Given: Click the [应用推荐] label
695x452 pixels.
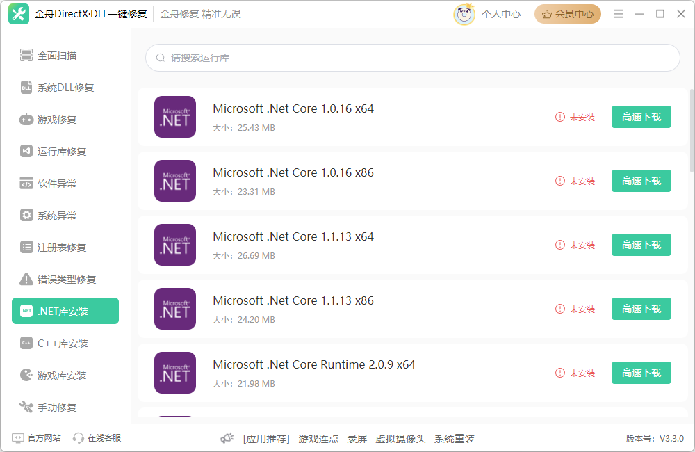Looking at the screenshot, I should (x=266, y=439).
